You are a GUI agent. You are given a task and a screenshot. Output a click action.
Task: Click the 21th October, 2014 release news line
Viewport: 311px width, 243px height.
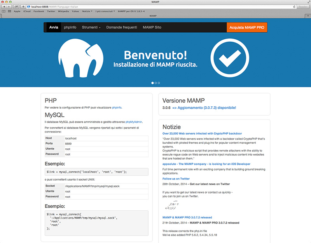201,223
